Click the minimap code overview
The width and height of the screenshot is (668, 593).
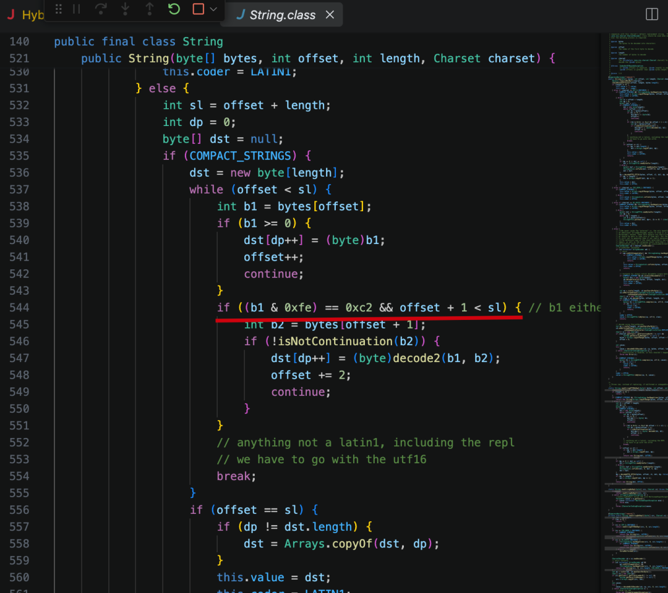pyautogui.click(x=636, y=313)
